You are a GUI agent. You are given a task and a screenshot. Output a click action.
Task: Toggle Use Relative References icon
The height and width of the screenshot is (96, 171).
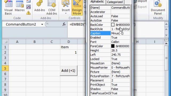coord(28,7)
